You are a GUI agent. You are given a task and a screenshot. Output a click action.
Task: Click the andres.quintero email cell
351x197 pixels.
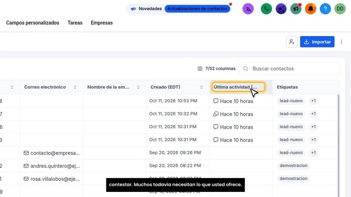[51, 166]
